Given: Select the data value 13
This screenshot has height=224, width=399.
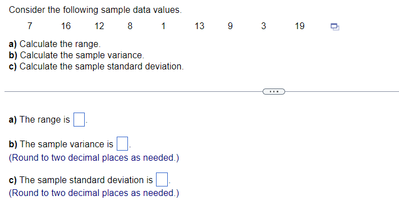Looking at the screenshot, I should point(199,26).
